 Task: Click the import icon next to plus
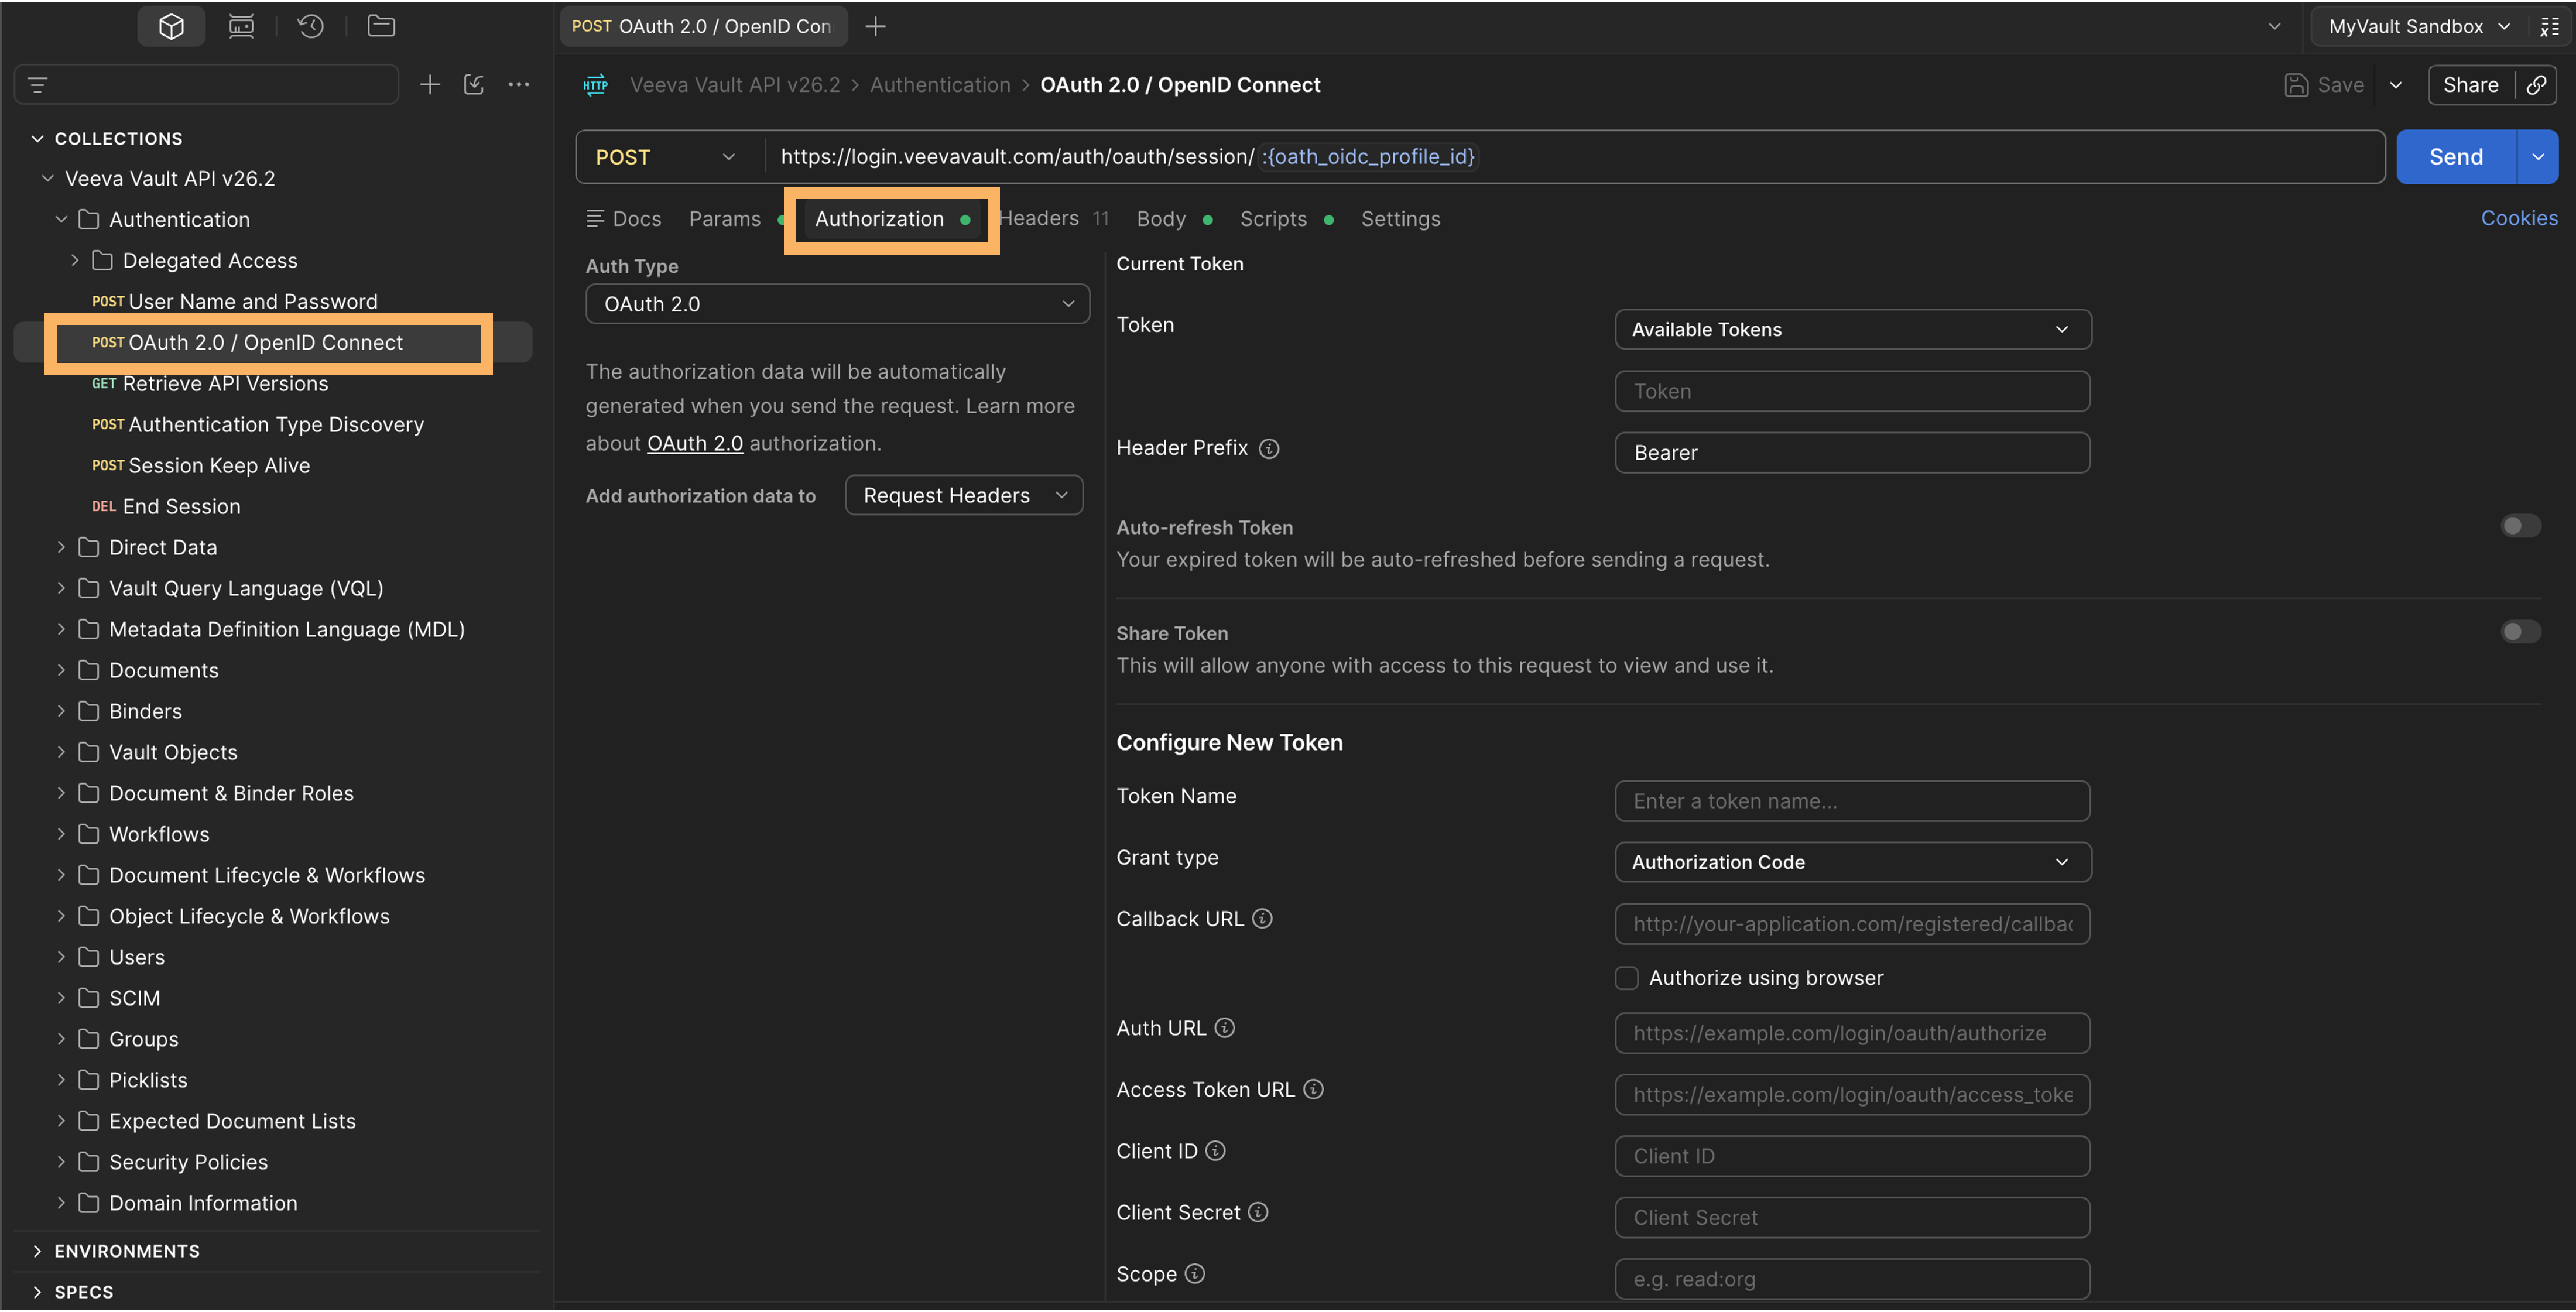(x=474, y=85)
